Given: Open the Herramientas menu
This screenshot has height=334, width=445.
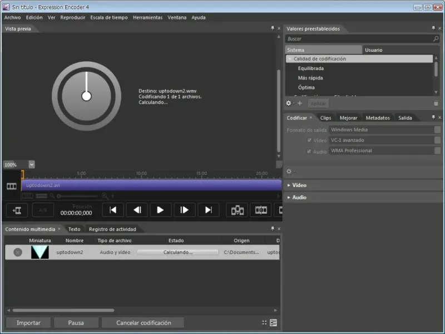Looking at the screenshot, I should point(147,17).
